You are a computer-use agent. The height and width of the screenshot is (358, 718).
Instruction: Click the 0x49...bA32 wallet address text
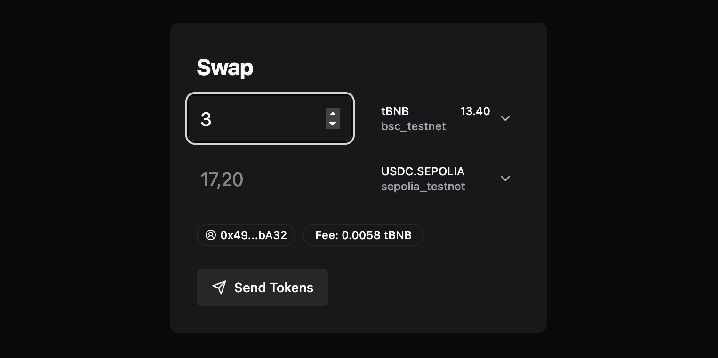[254, 235]
